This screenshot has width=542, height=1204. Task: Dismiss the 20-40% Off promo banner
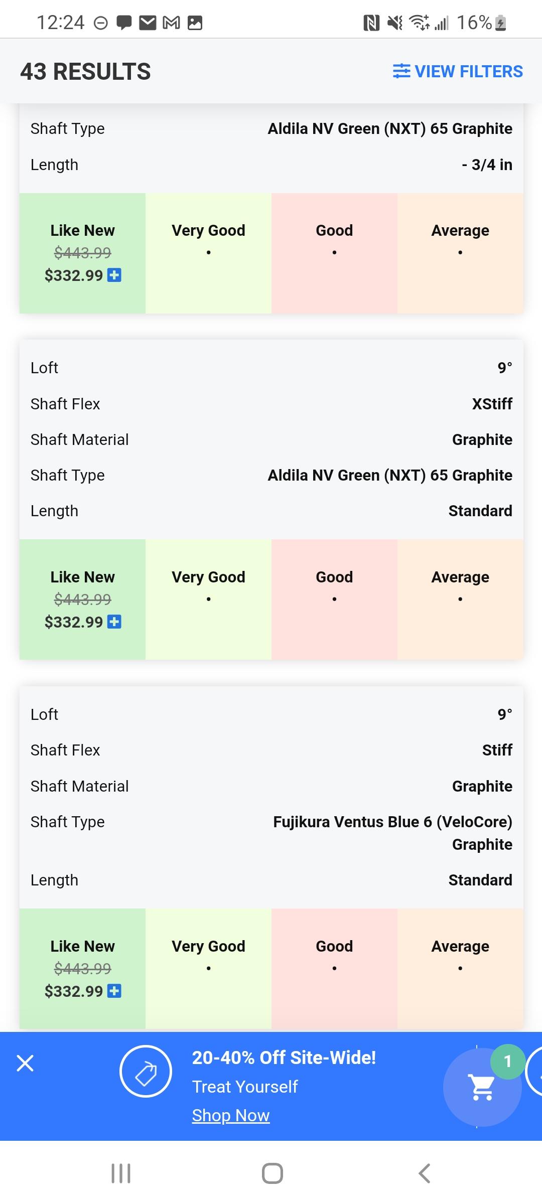(25, 1063)
